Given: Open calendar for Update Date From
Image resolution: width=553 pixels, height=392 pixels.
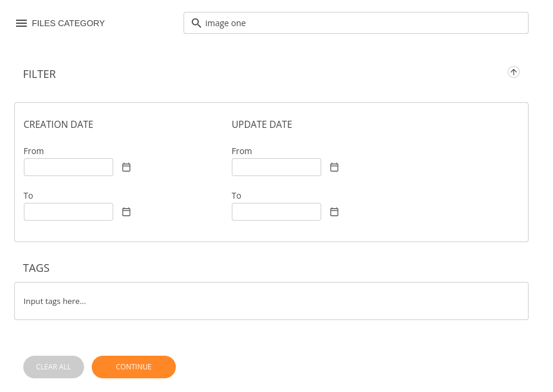Looking at the screenshot, I should [x=334, y=167].
